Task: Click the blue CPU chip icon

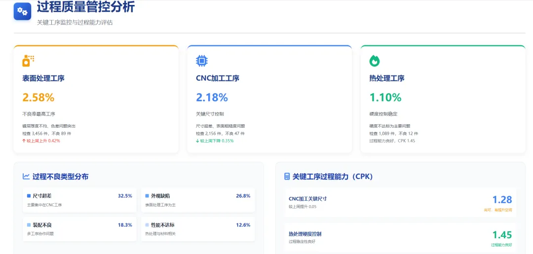Action: coord(202,61)
